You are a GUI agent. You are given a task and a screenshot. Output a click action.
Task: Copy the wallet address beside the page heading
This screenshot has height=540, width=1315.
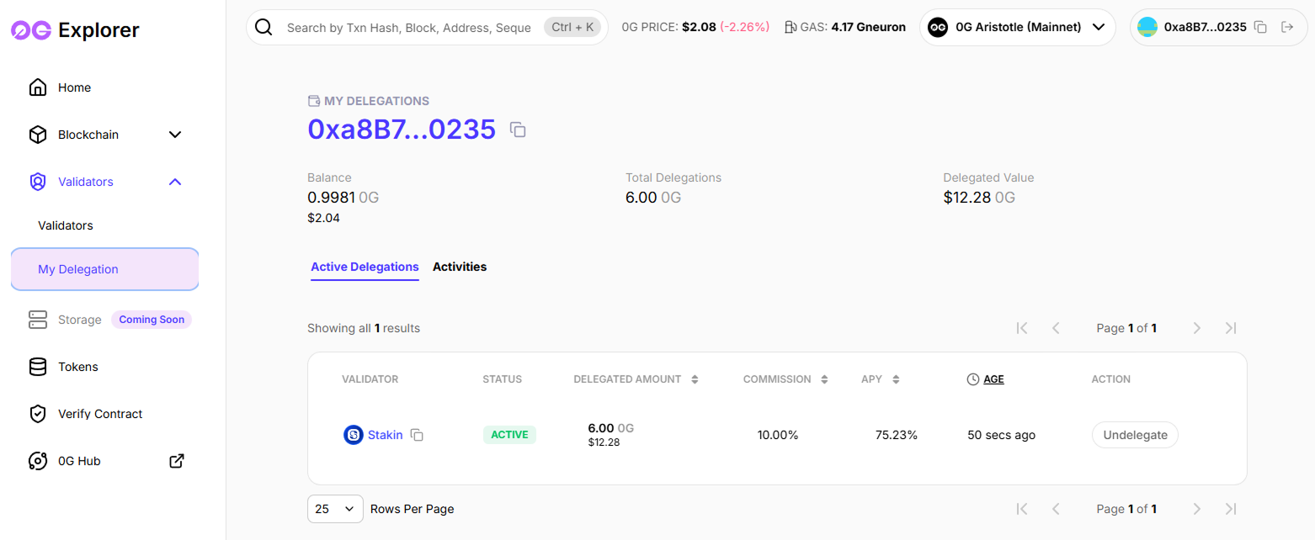coord(518,130)
